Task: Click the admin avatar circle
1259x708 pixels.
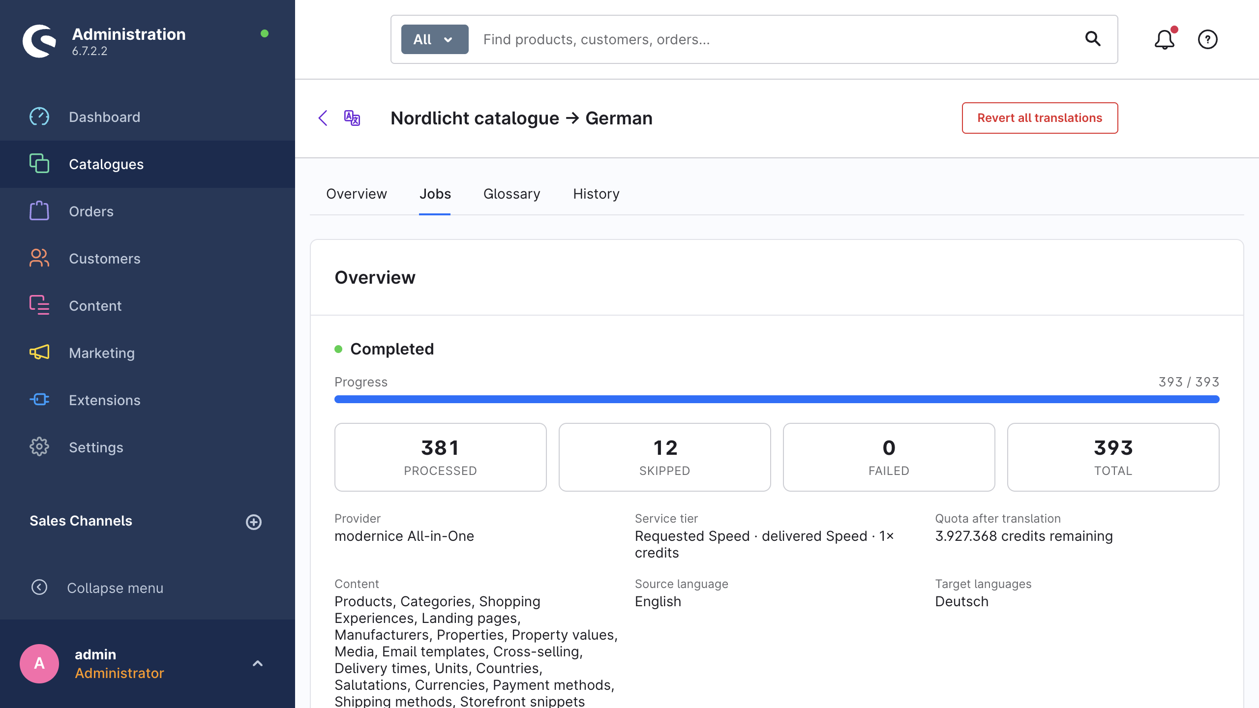Action: click(x=39, y=663)
